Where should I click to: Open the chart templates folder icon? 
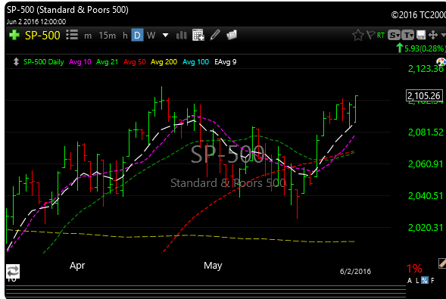(x=232, y=35)
